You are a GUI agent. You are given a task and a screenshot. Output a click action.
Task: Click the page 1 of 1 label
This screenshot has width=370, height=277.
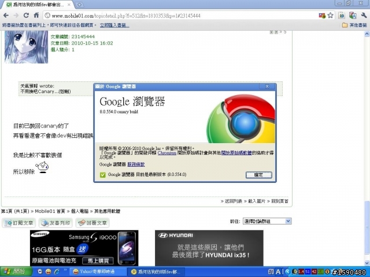[x=15, y=211]
